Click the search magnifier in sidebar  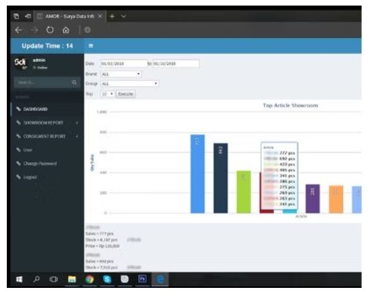tap(74, 82)
